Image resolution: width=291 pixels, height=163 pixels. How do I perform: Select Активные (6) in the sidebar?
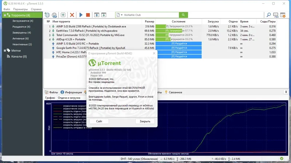tap(20, 38)
